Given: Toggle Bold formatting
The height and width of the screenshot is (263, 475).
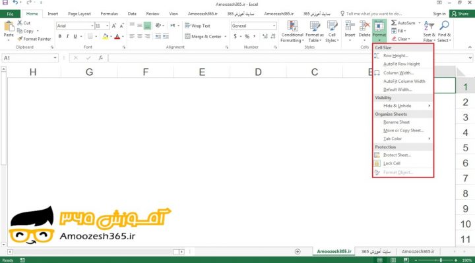Looking at the screenshot, I should coord(59,36).
